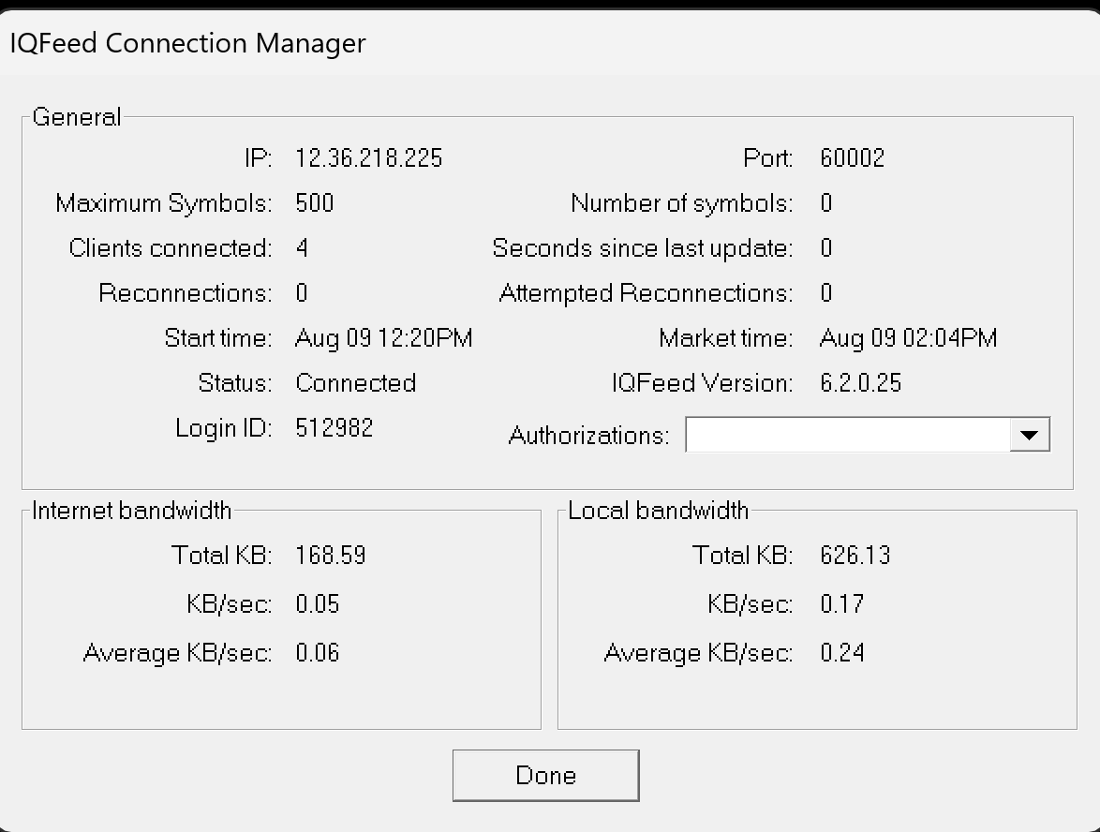Click the Done button
The width and height of the screenshot is (1100, 832).
(545, 775)
